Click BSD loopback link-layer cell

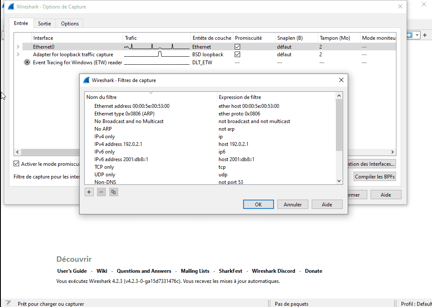pyautogui.click(x=208, y=55)
